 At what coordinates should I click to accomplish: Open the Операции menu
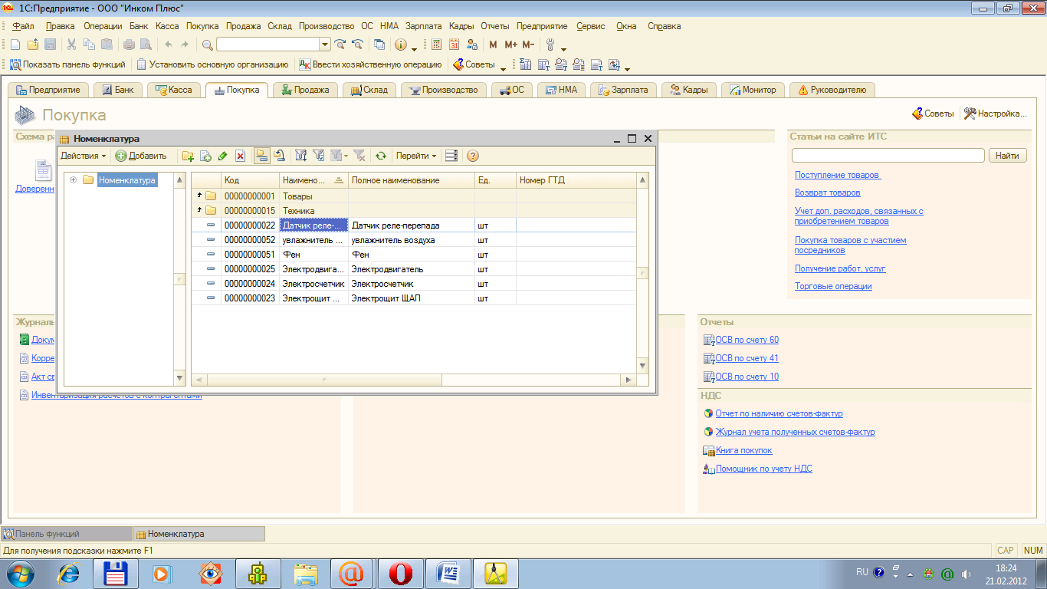[103, 26]
